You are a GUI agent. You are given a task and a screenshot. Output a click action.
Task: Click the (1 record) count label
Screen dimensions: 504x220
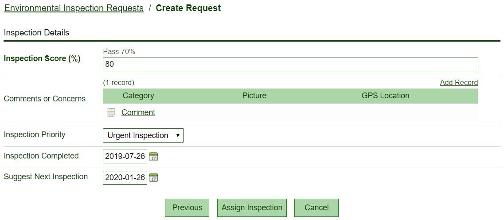(118, 82)
